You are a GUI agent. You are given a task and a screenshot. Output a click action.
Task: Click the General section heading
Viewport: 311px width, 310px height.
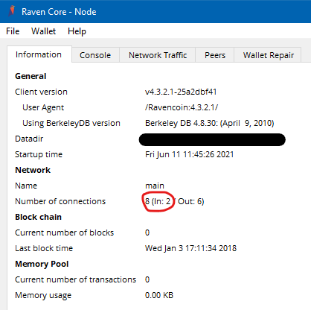pos(31,76)
